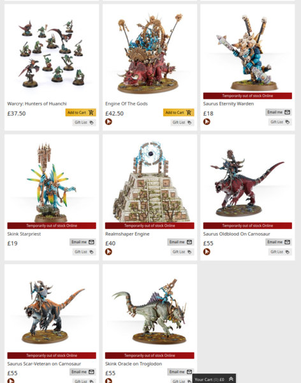The height and width of the screenshot is (383, 301).
Task: Email me about Saurus Scar-Veteran on Carnosaur
Action: tap(83, 372)
